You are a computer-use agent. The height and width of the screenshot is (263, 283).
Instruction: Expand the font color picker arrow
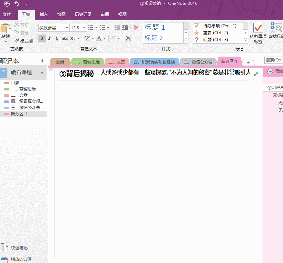(105, 38)
